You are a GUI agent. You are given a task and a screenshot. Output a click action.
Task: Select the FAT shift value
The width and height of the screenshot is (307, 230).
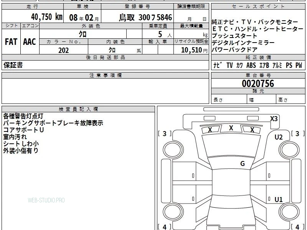[11, 42]
